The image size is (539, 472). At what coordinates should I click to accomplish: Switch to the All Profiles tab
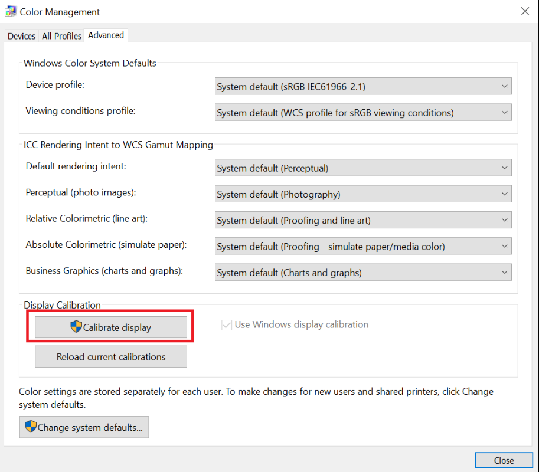(61, 36)
